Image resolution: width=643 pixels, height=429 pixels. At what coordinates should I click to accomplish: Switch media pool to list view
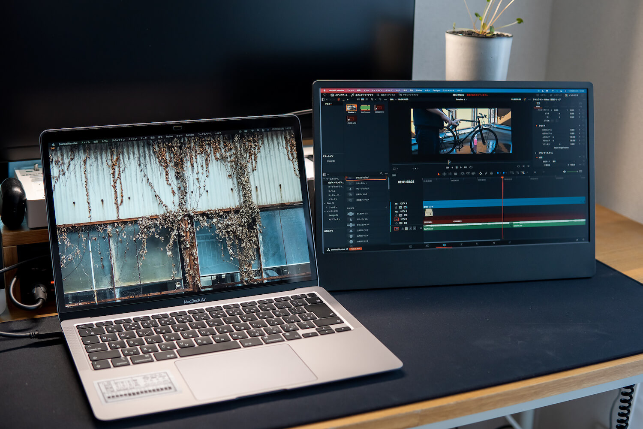click(367, 100)
